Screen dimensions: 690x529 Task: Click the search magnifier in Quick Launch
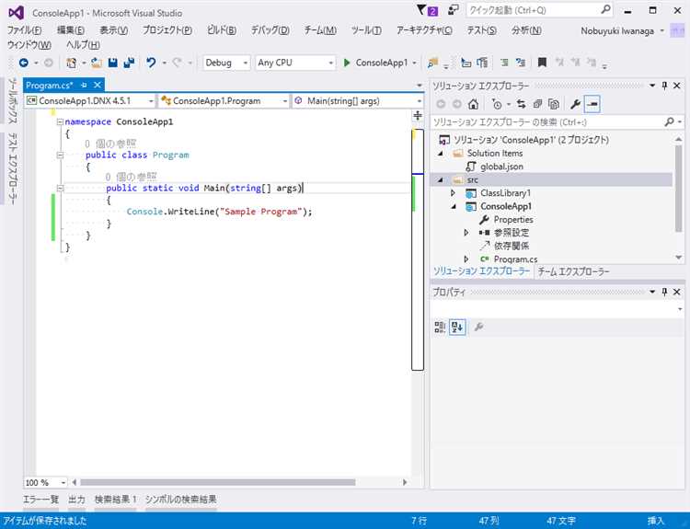point(606,10)
